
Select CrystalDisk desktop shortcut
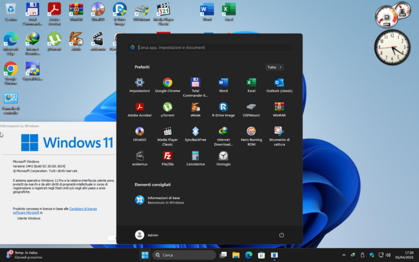(32, 71)
